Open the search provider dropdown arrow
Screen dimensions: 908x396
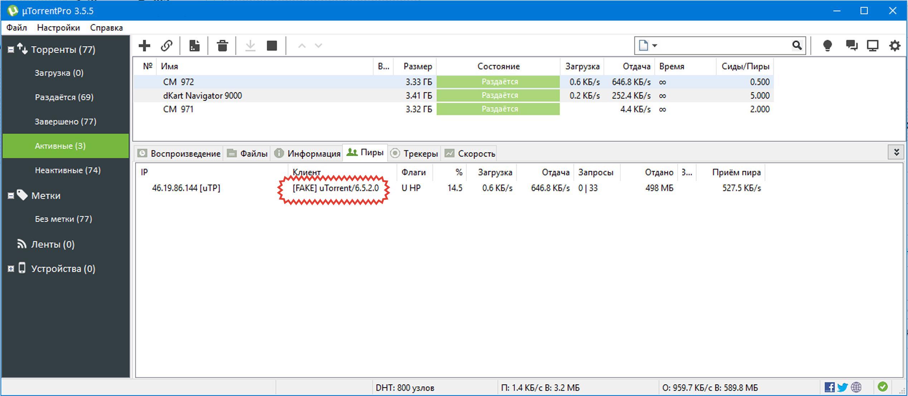(x=655, y=45)
